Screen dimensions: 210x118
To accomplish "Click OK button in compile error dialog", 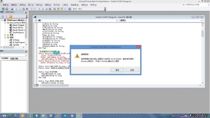I will click(117, 70).
